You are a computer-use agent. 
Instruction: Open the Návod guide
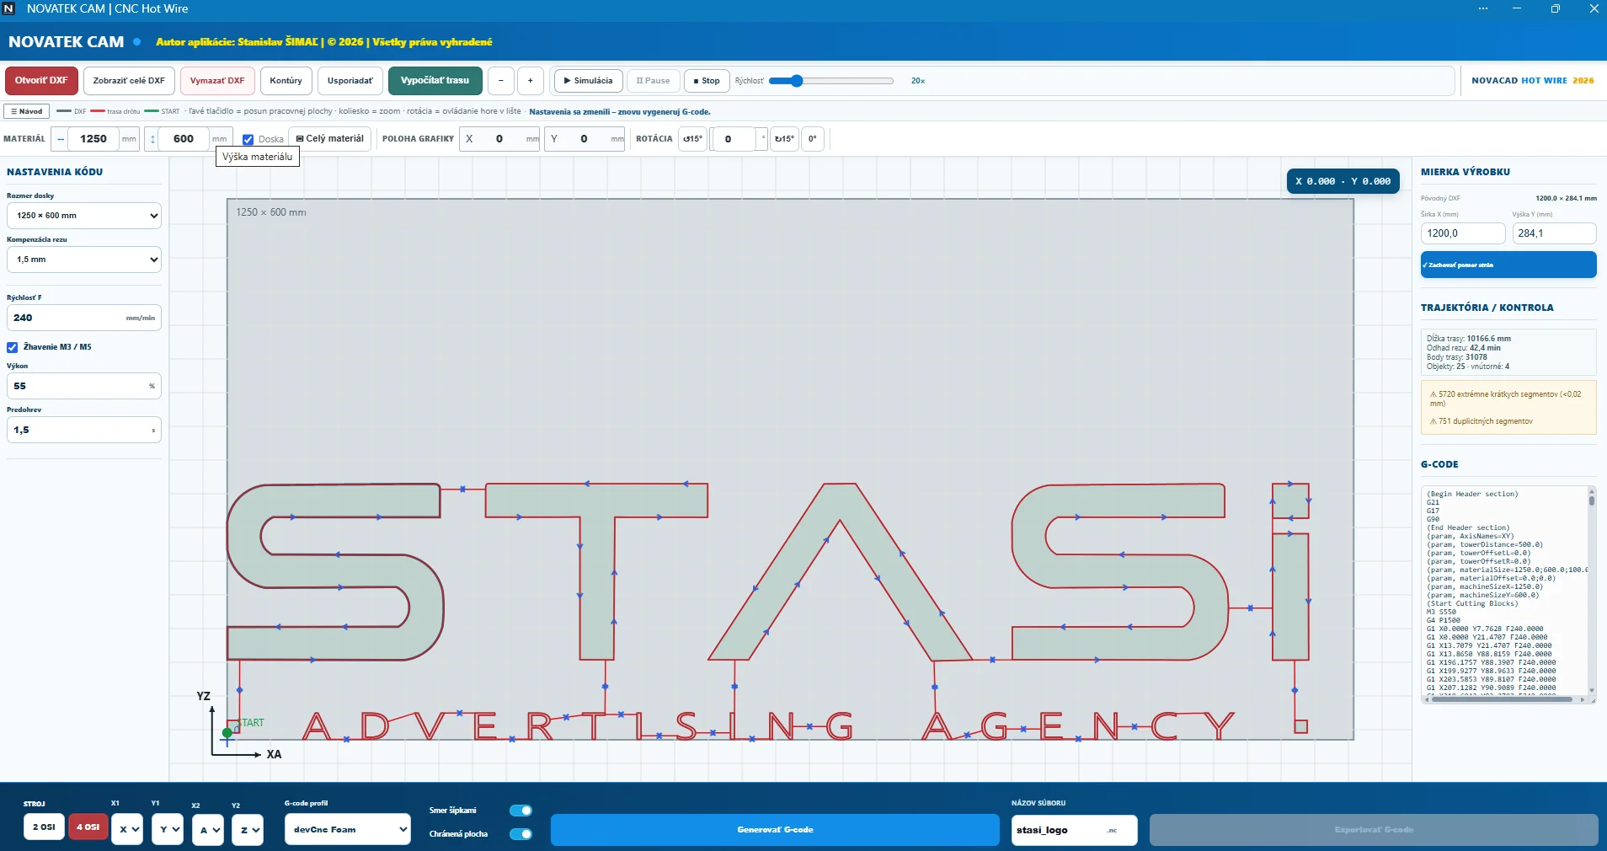click(27, 111)
